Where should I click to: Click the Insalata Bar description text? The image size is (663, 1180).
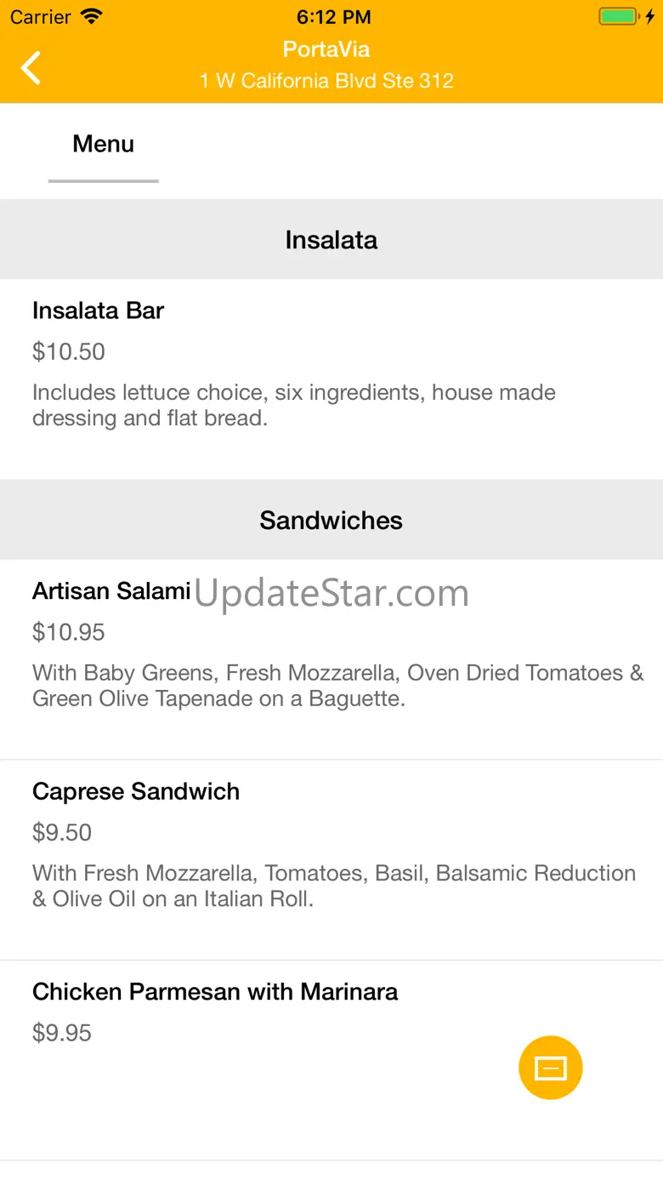tap(294, 405)
